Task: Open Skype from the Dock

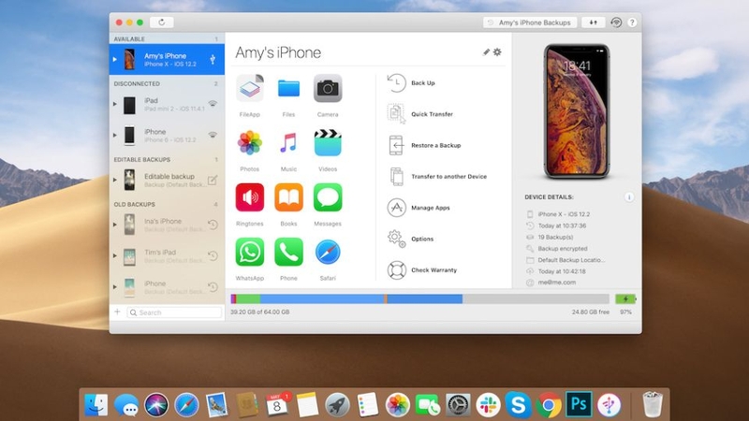Action: (x=519, y=405)
